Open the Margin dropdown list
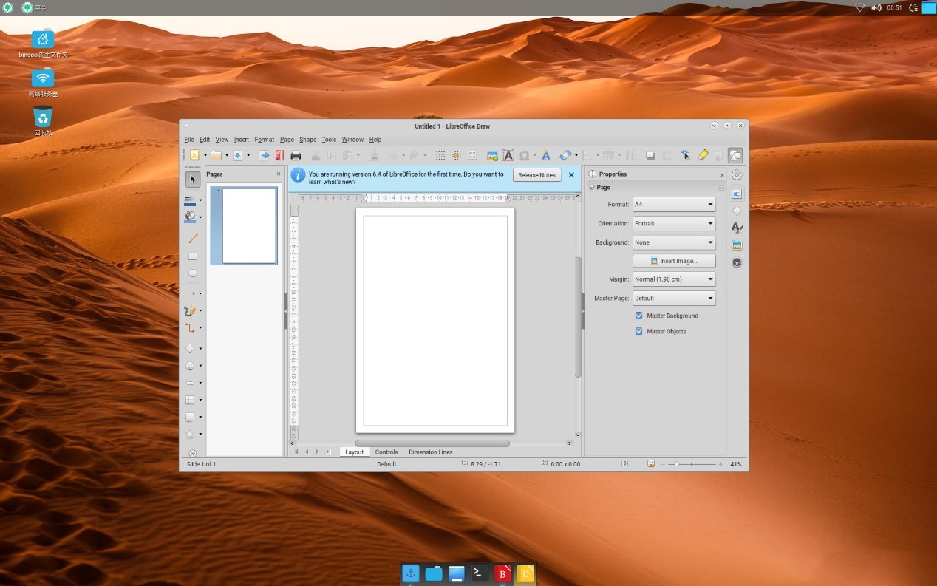Viewport: 937px width, 586px height. click(x=674, y=279)
